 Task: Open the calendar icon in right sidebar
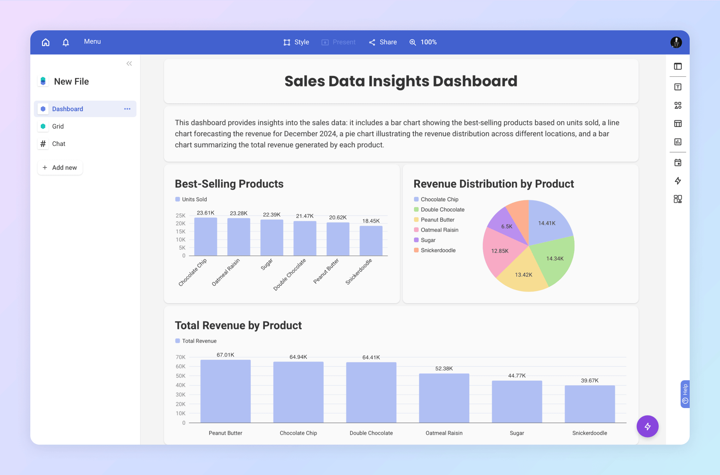pos(678,163)
